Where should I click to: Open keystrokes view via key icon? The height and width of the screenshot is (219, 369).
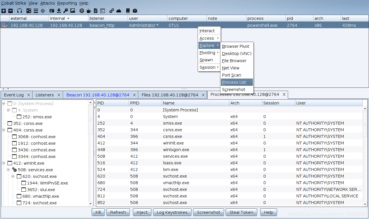[66, 11]
